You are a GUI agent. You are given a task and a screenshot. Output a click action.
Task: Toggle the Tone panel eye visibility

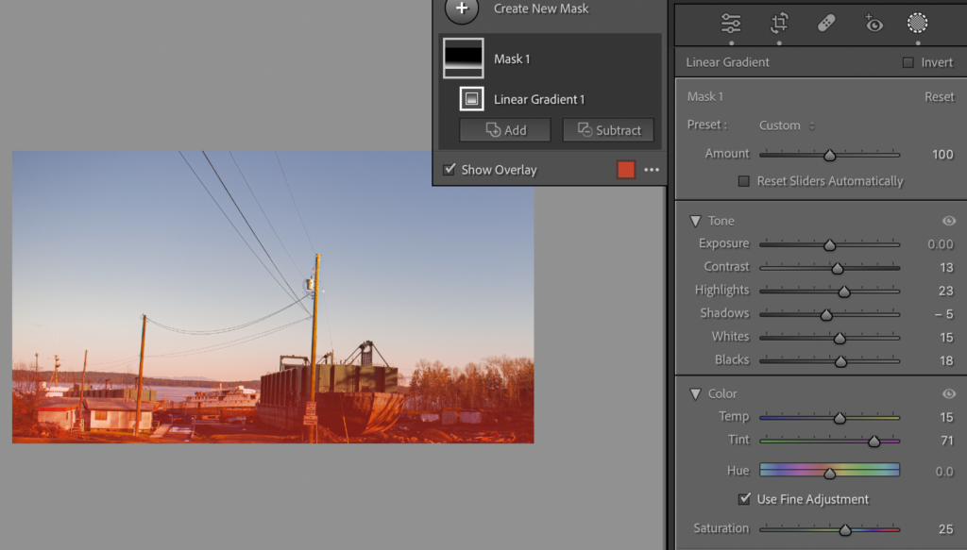pos(948,221)
